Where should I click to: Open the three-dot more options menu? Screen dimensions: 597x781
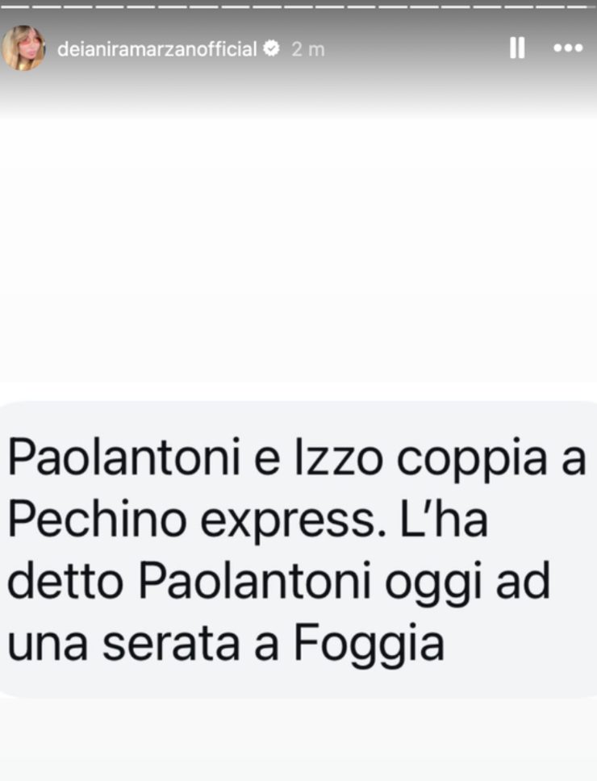pos(568,48)
